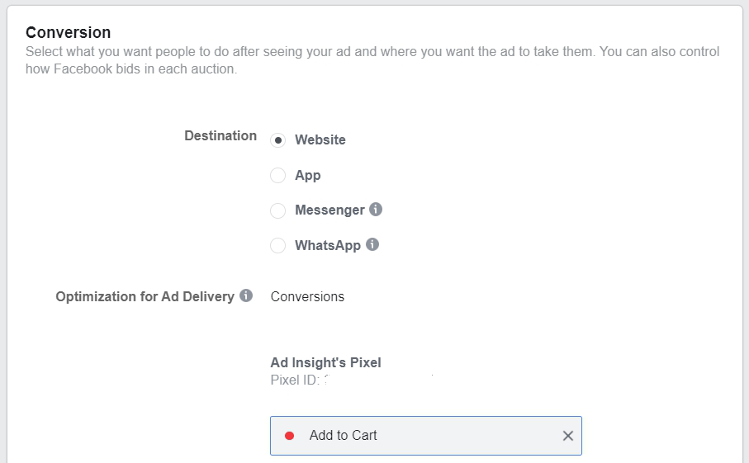
Task: Click the WhatsApp option label text
Action: coord(328,245)
